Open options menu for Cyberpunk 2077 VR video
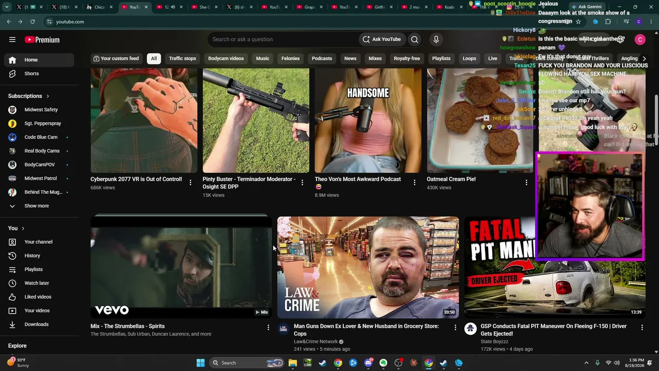 pyautogui.click(x=190, y=182)
